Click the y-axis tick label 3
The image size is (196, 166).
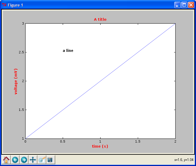pyautogui.click(x=23, y=23)
